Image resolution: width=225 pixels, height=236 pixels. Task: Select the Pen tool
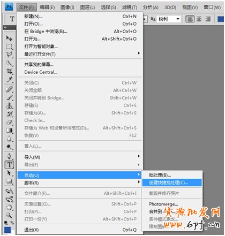coord(9,156)
